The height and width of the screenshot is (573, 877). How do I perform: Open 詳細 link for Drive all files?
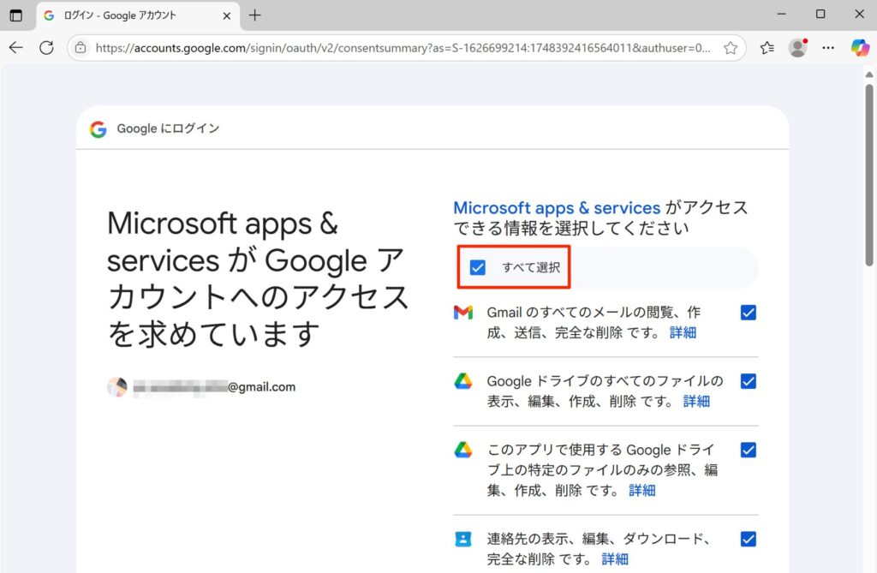pyautogui.click(x=696, y=402)
